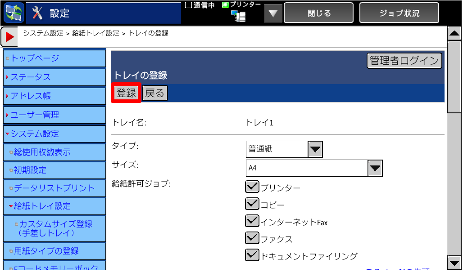
Task: Uncheck the プリンター checkbox
Action: click(252, 187)
